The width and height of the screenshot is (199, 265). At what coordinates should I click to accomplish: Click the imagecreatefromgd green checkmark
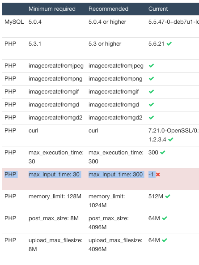(151, 105)
